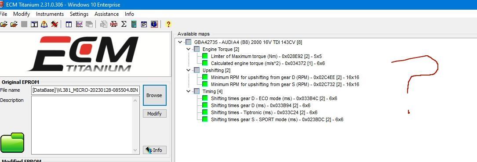The image size is (477, 162).
Task: Collapse the Upshifting group
Action: (189, 70)
